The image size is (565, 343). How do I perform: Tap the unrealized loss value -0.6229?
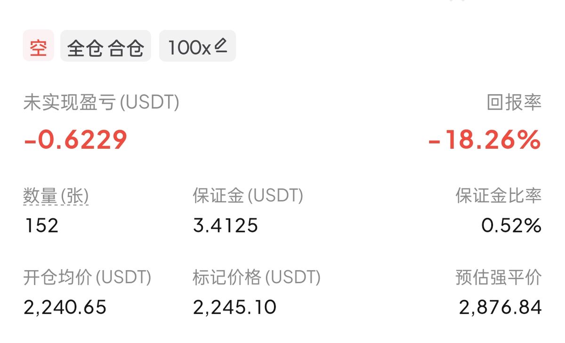click(75, 139)
